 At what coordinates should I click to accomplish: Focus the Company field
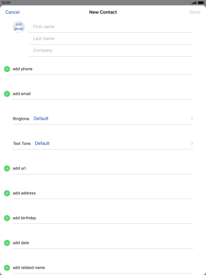coord(111,51)
